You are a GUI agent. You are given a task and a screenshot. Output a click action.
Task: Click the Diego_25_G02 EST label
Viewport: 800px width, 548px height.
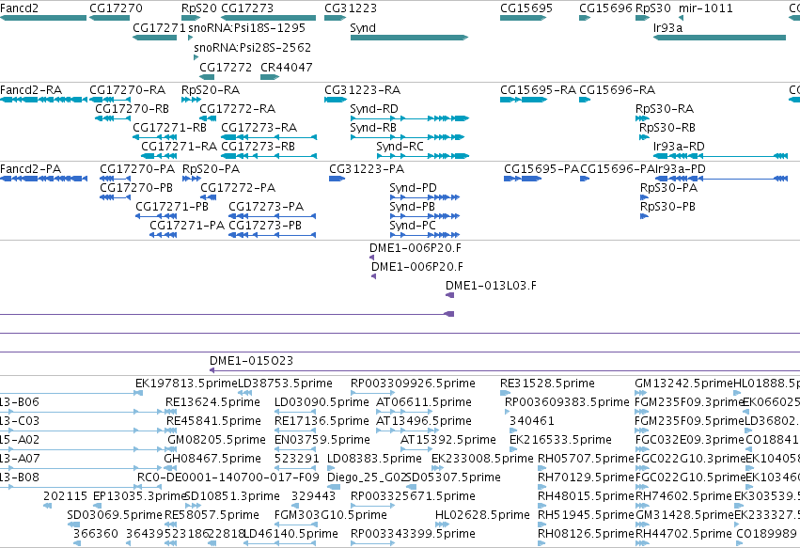point(367,478)
